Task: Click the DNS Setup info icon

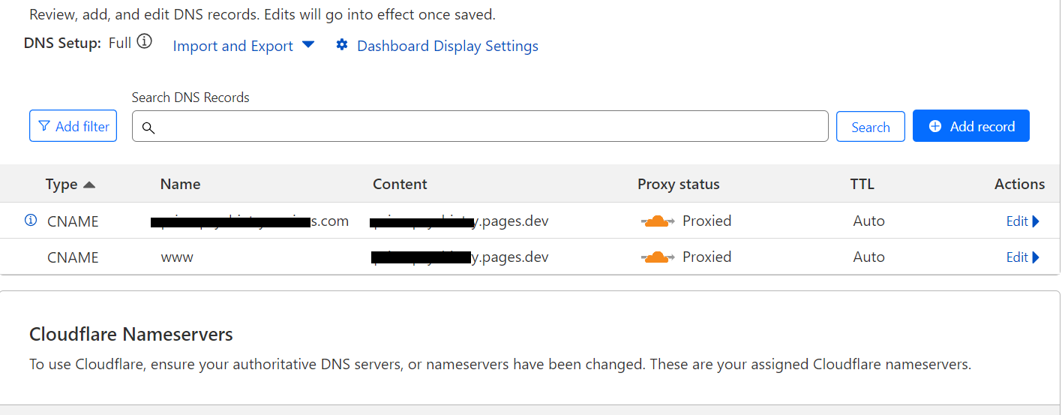Action: [145, 42]
